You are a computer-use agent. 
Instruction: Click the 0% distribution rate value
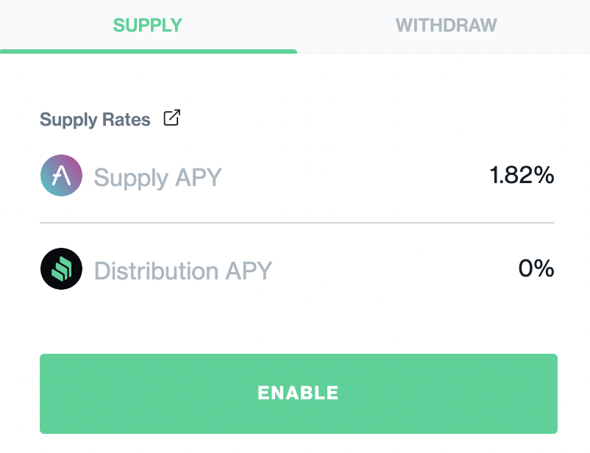[x=536, y=268]
